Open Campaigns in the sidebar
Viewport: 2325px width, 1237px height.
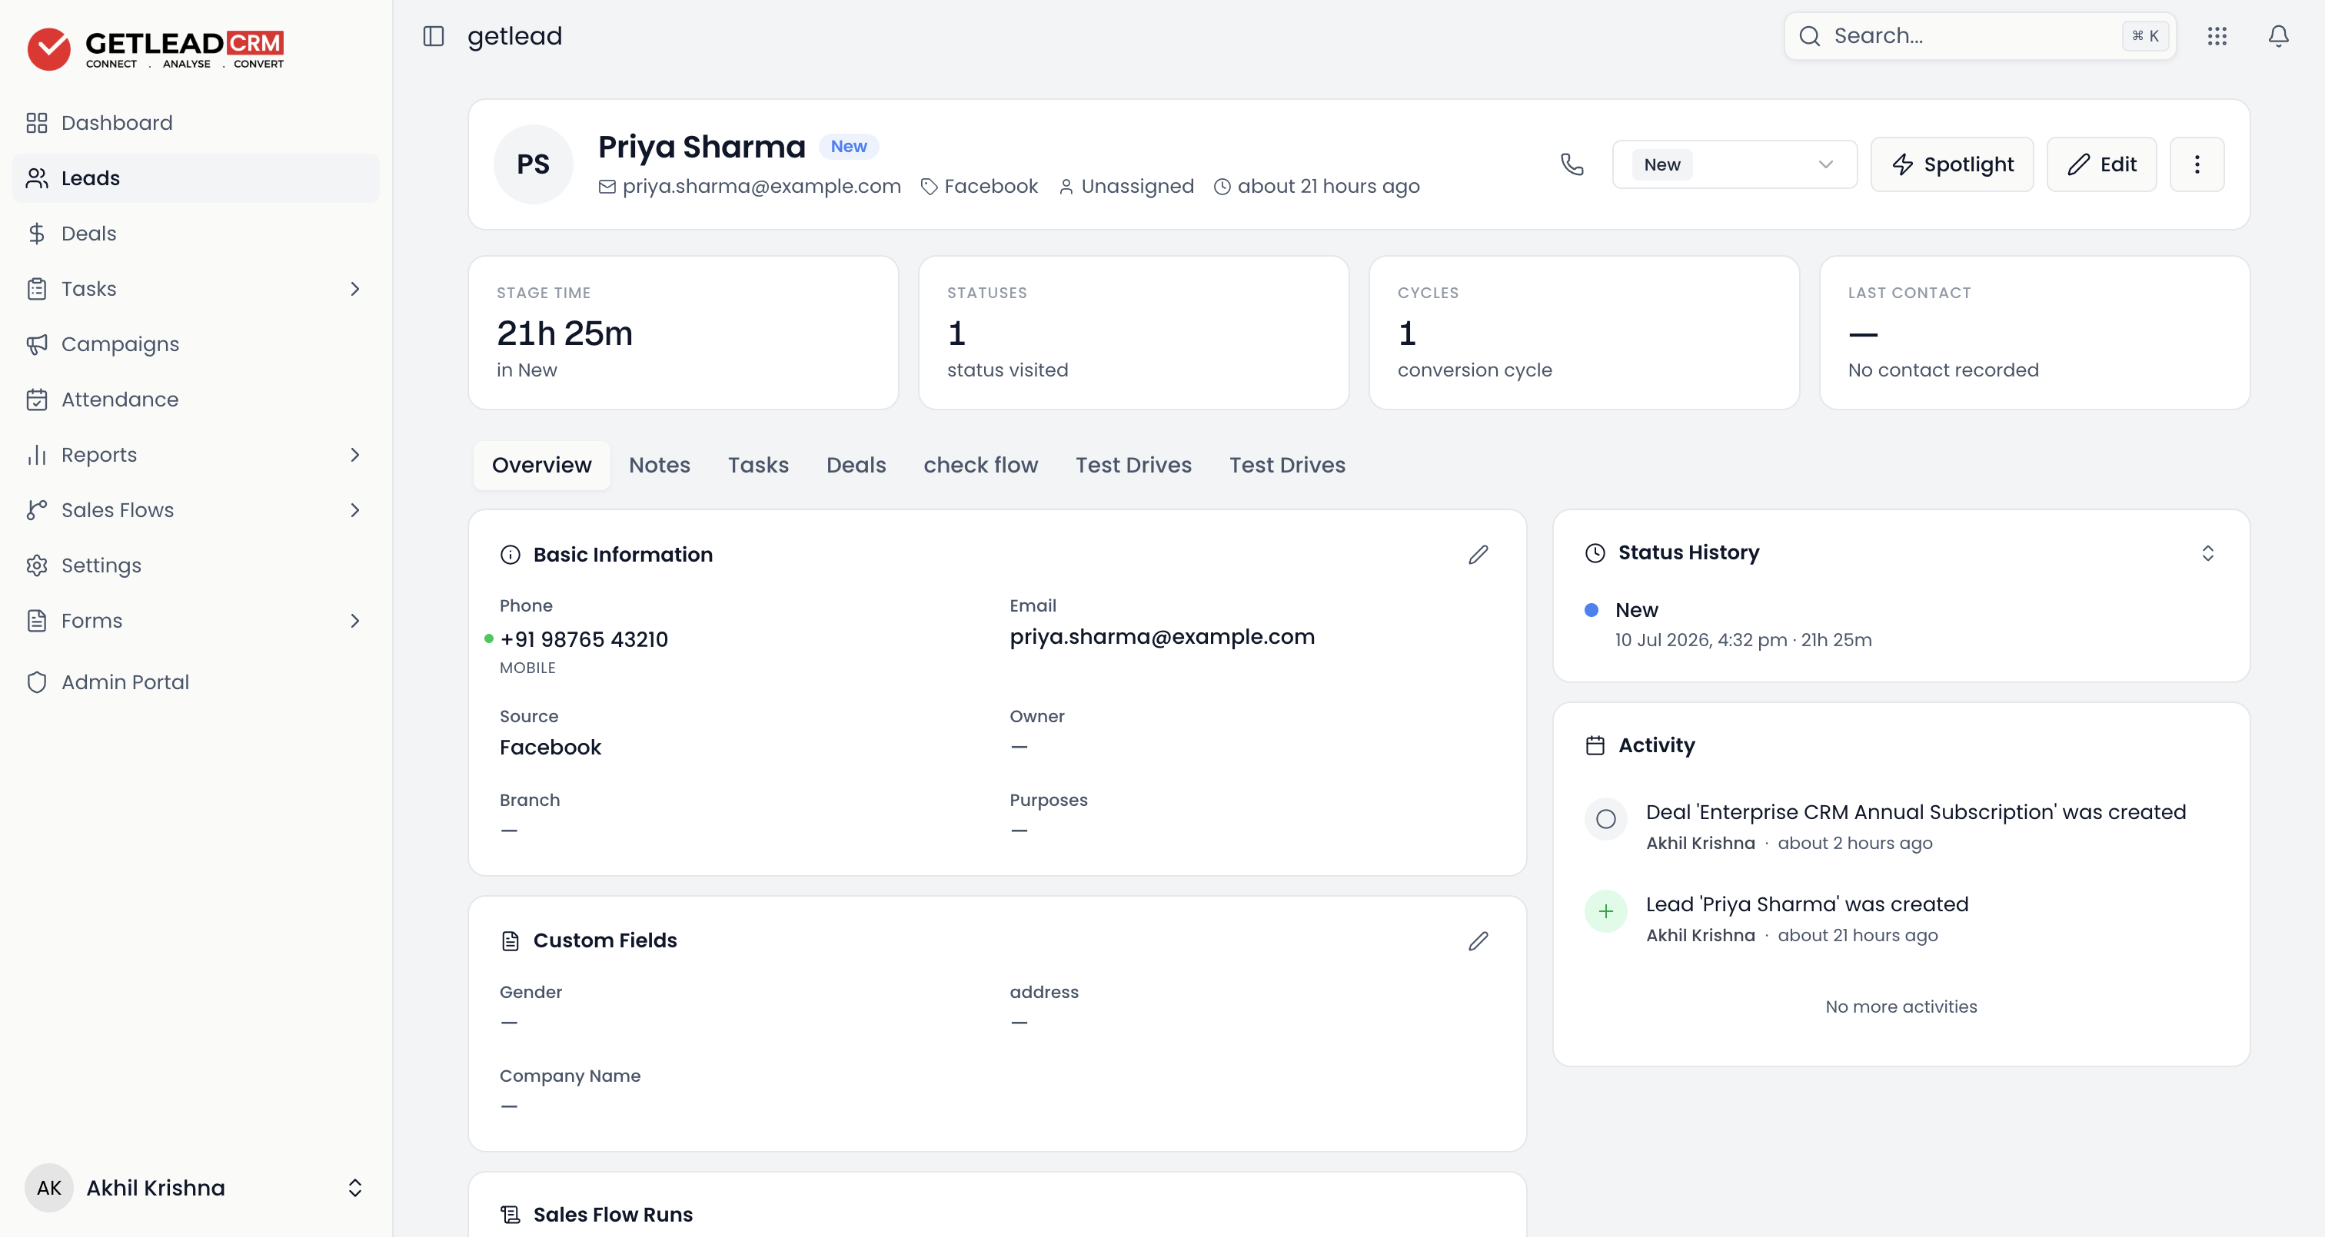point(196,345)
